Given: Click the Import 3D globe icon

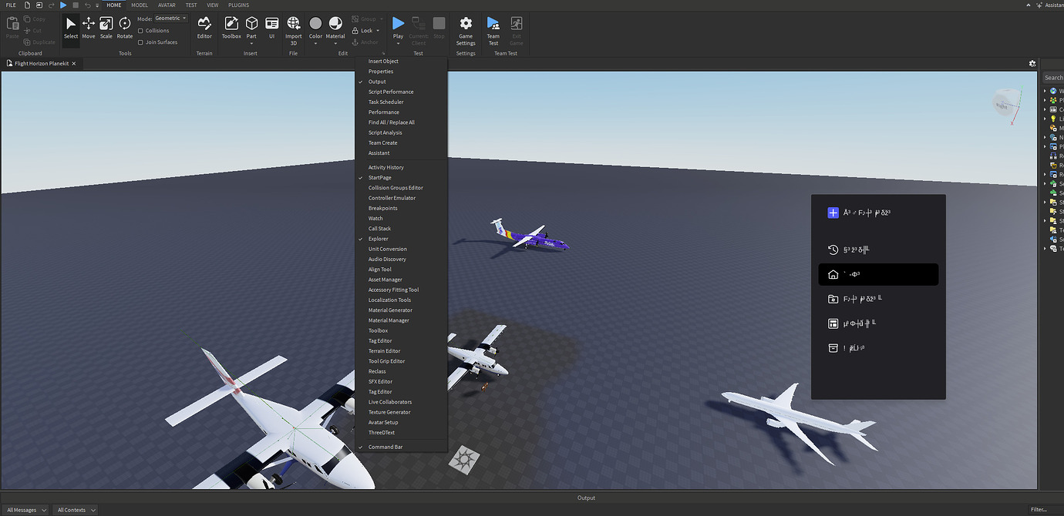Looking at the screenshot, I should pos(294,24).
